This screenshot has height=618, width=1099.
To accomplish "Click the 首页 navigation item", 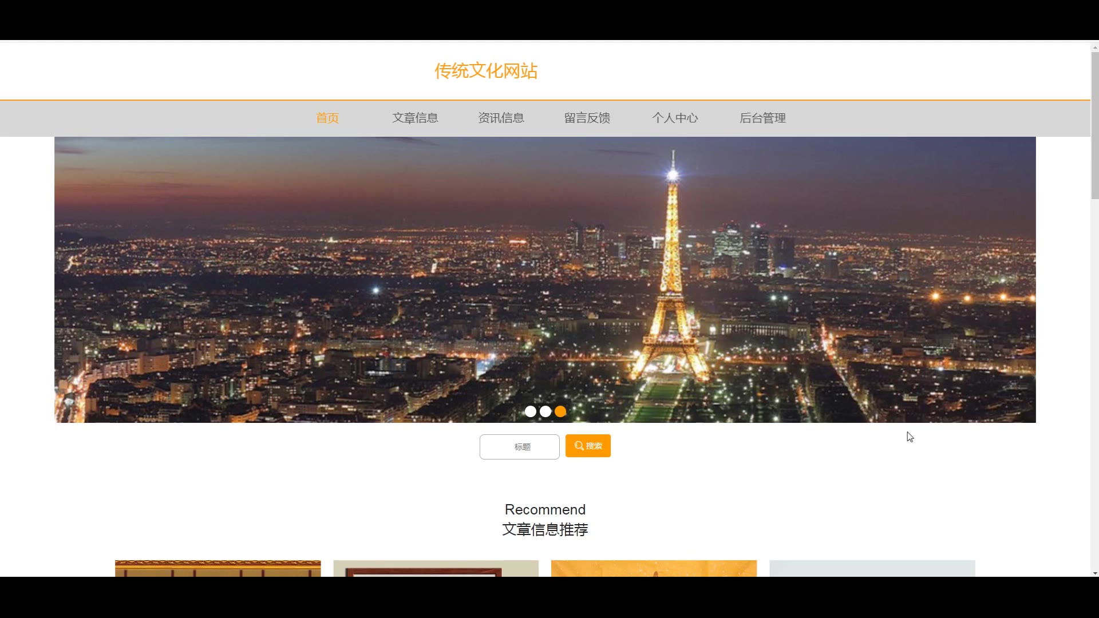I will pyautogui.click(x=327, y=118).
